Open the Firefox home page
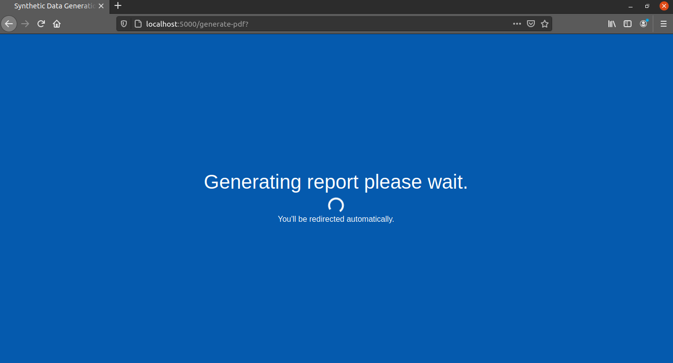The image size is (673, 363). 57,24
